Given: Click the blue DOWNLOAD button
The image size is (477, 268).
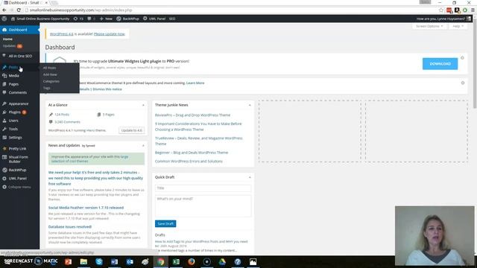Looking at the screenshot, I should pyautogui.click(x=440, y=64).
